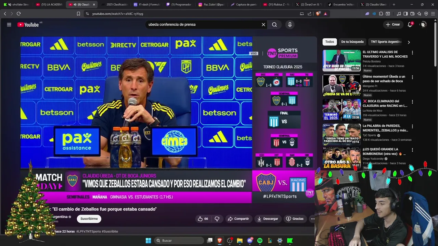Clear the search box with the X
Image resolution: width=438 pixels, height=246 pixels.
263,25
